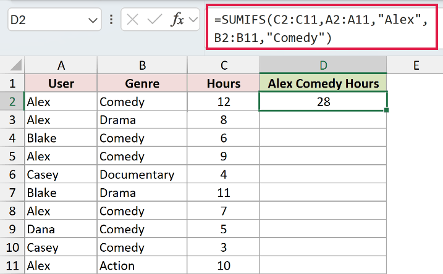Click the Hours header cell
This screenshot has width=443, height=274.
[224, 83]
